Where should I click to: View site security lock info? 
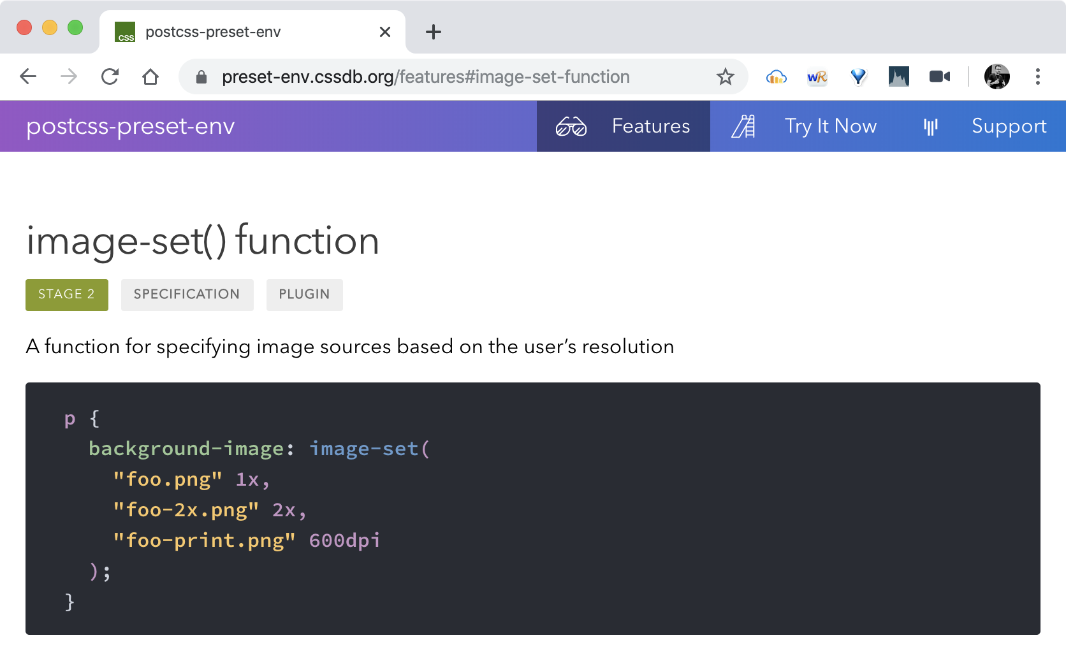pos(201,77)
